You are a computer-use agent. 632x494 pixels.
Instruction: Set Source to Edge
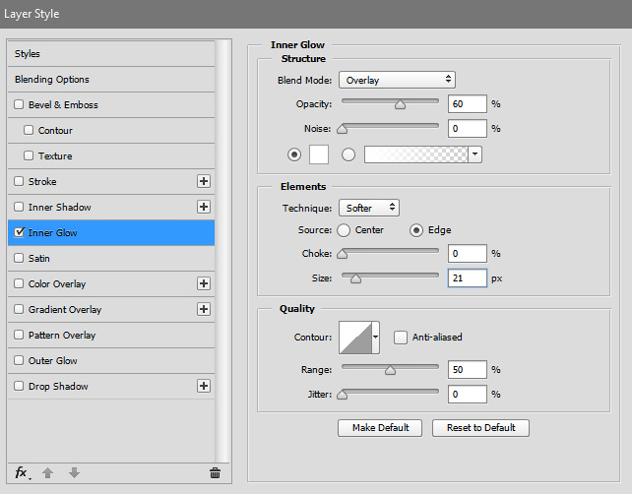(x=416, y=230)
